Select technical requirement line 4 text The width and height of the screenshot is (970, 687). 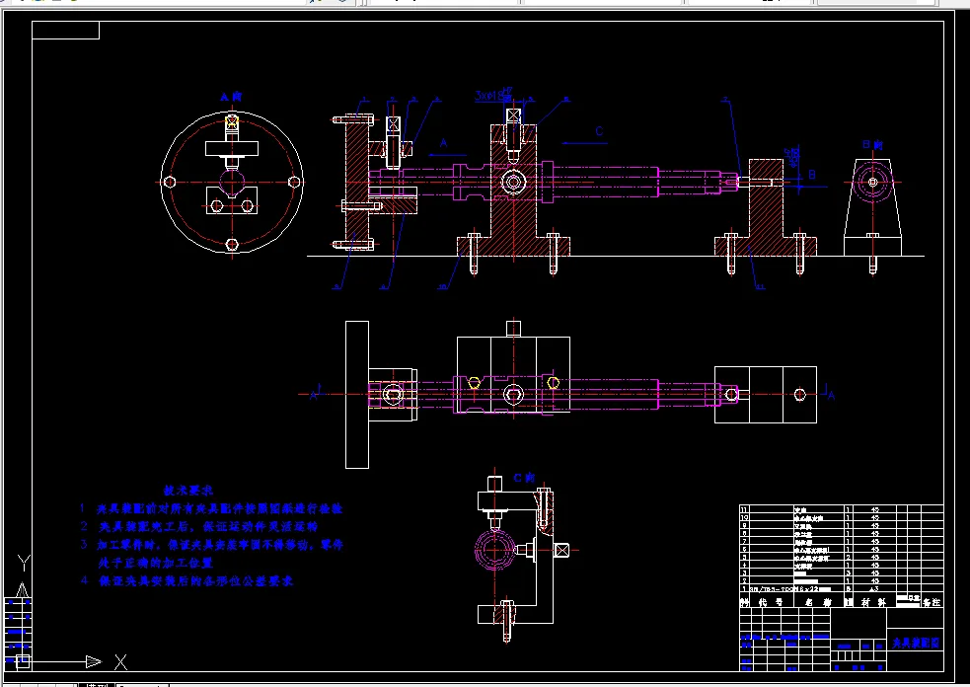[187, 581]
